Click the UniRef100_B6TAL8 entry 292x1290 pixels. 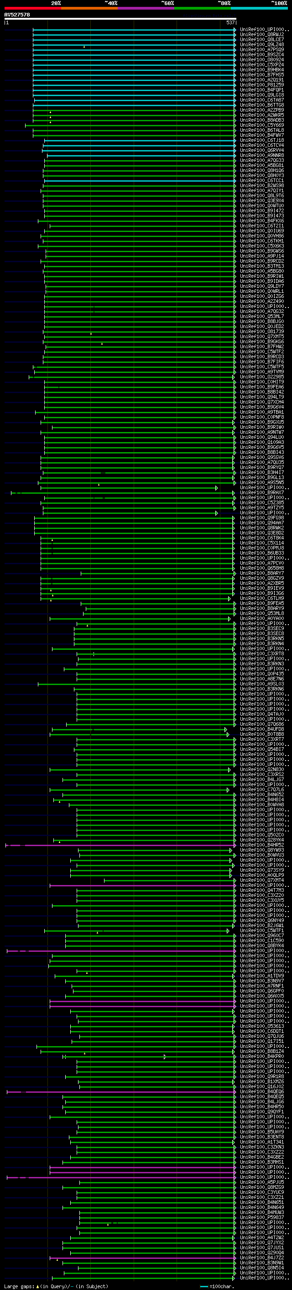pyautogui.click(x=262, y=130)
